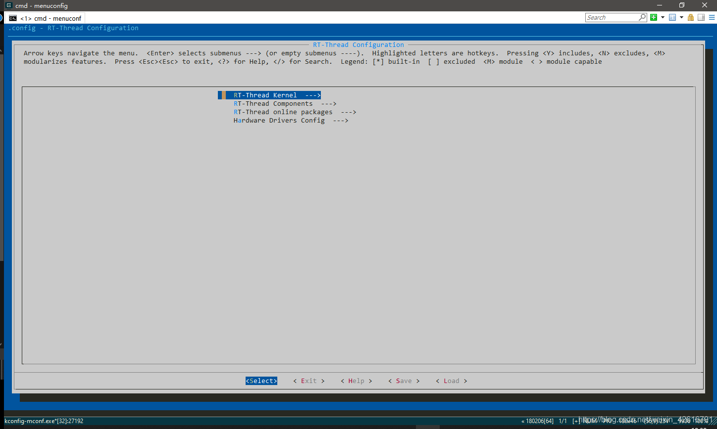Click the 100% zoom status entry

tap(702, 421)
